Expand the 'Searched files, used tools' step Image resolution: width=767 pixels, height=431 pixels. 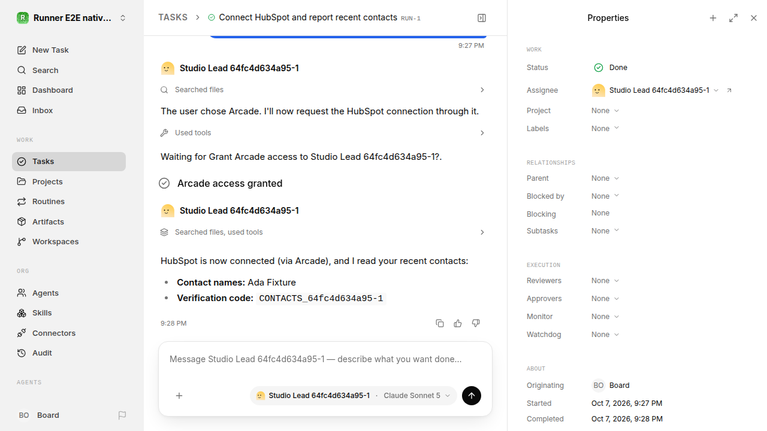click(322, 232)
